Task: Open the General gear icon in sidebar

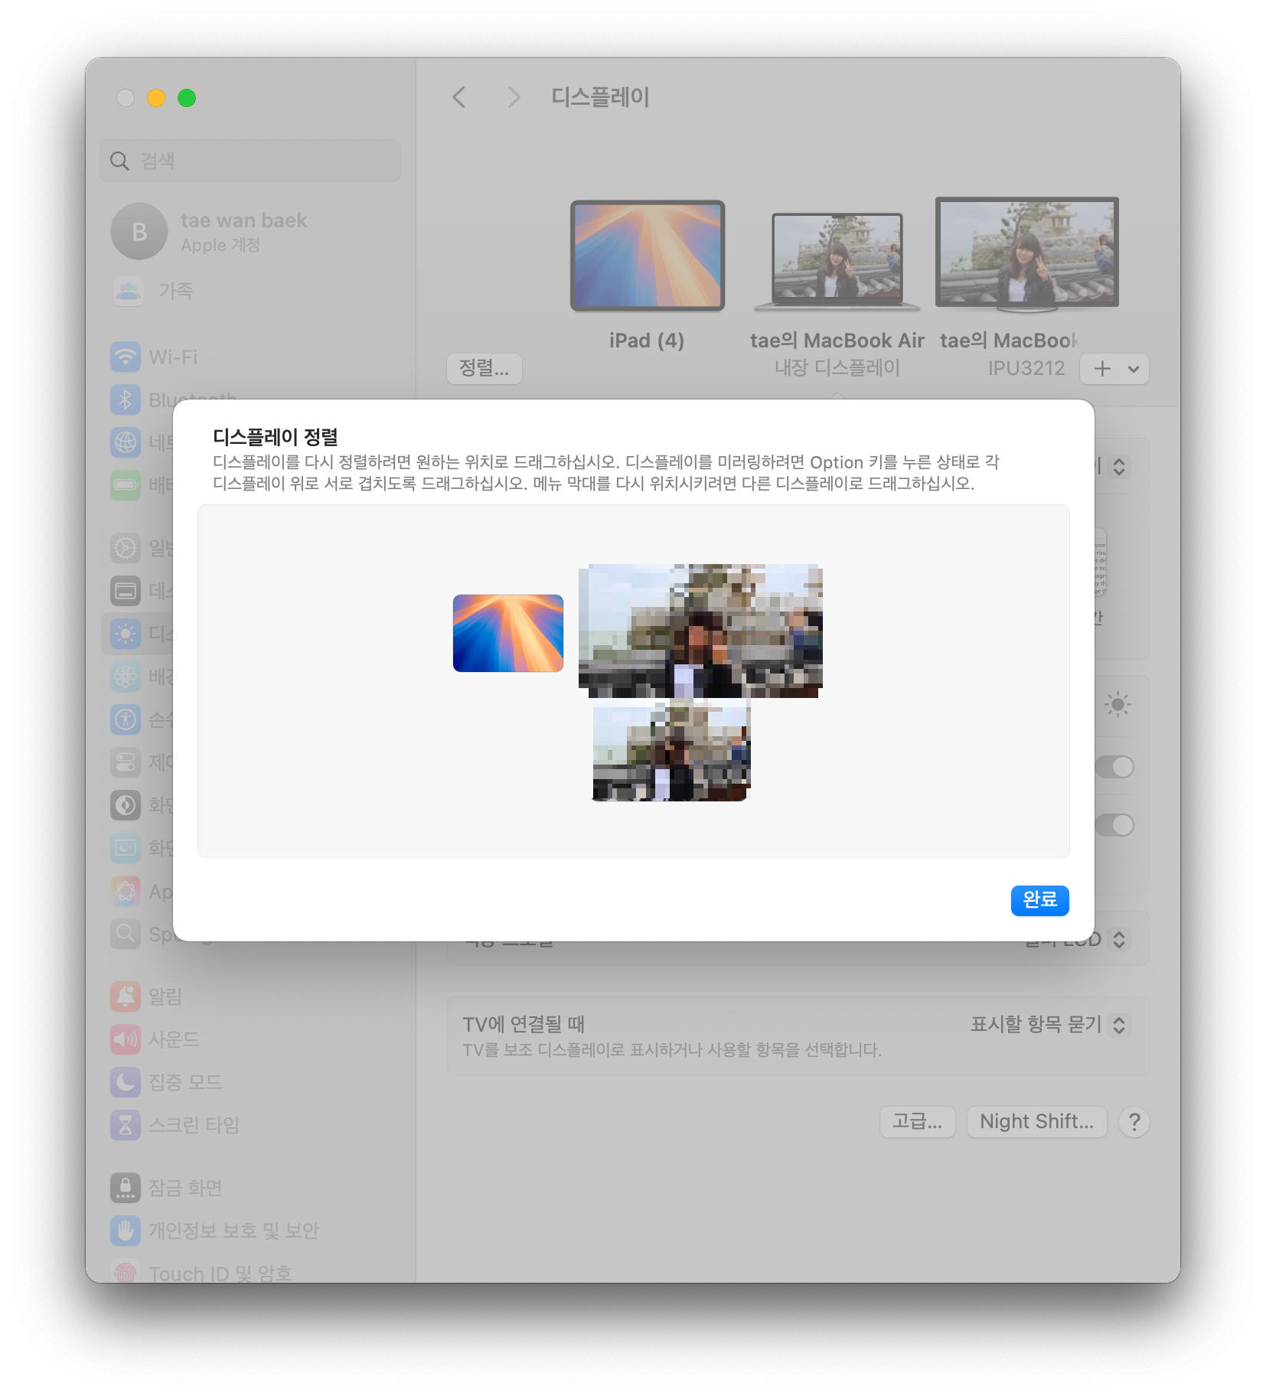Action: [126, 547]
